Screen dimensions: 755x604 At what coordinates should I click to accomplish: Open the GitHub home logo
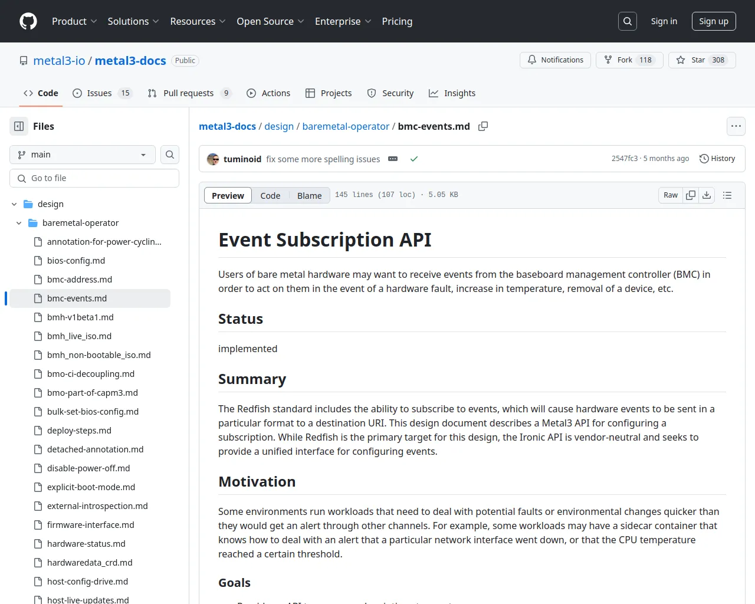tap(28, 21)
